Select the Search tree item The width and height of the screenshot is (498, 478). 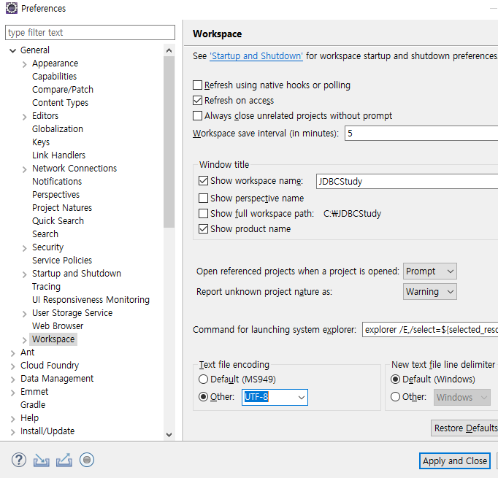coord(45,234)
